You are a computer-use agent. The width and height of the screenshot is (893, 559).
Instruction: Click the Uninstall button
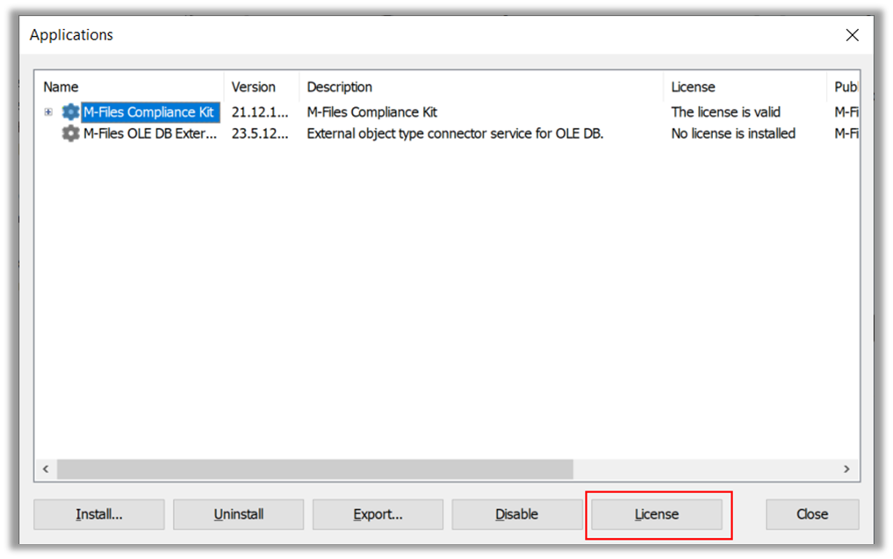pos(239,514)
